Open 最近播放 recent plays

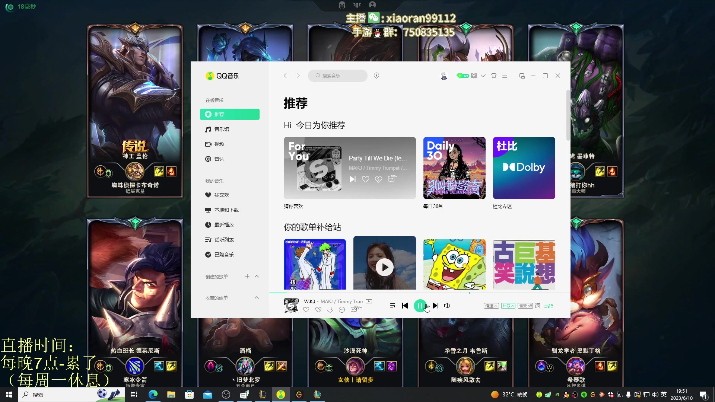230,225
